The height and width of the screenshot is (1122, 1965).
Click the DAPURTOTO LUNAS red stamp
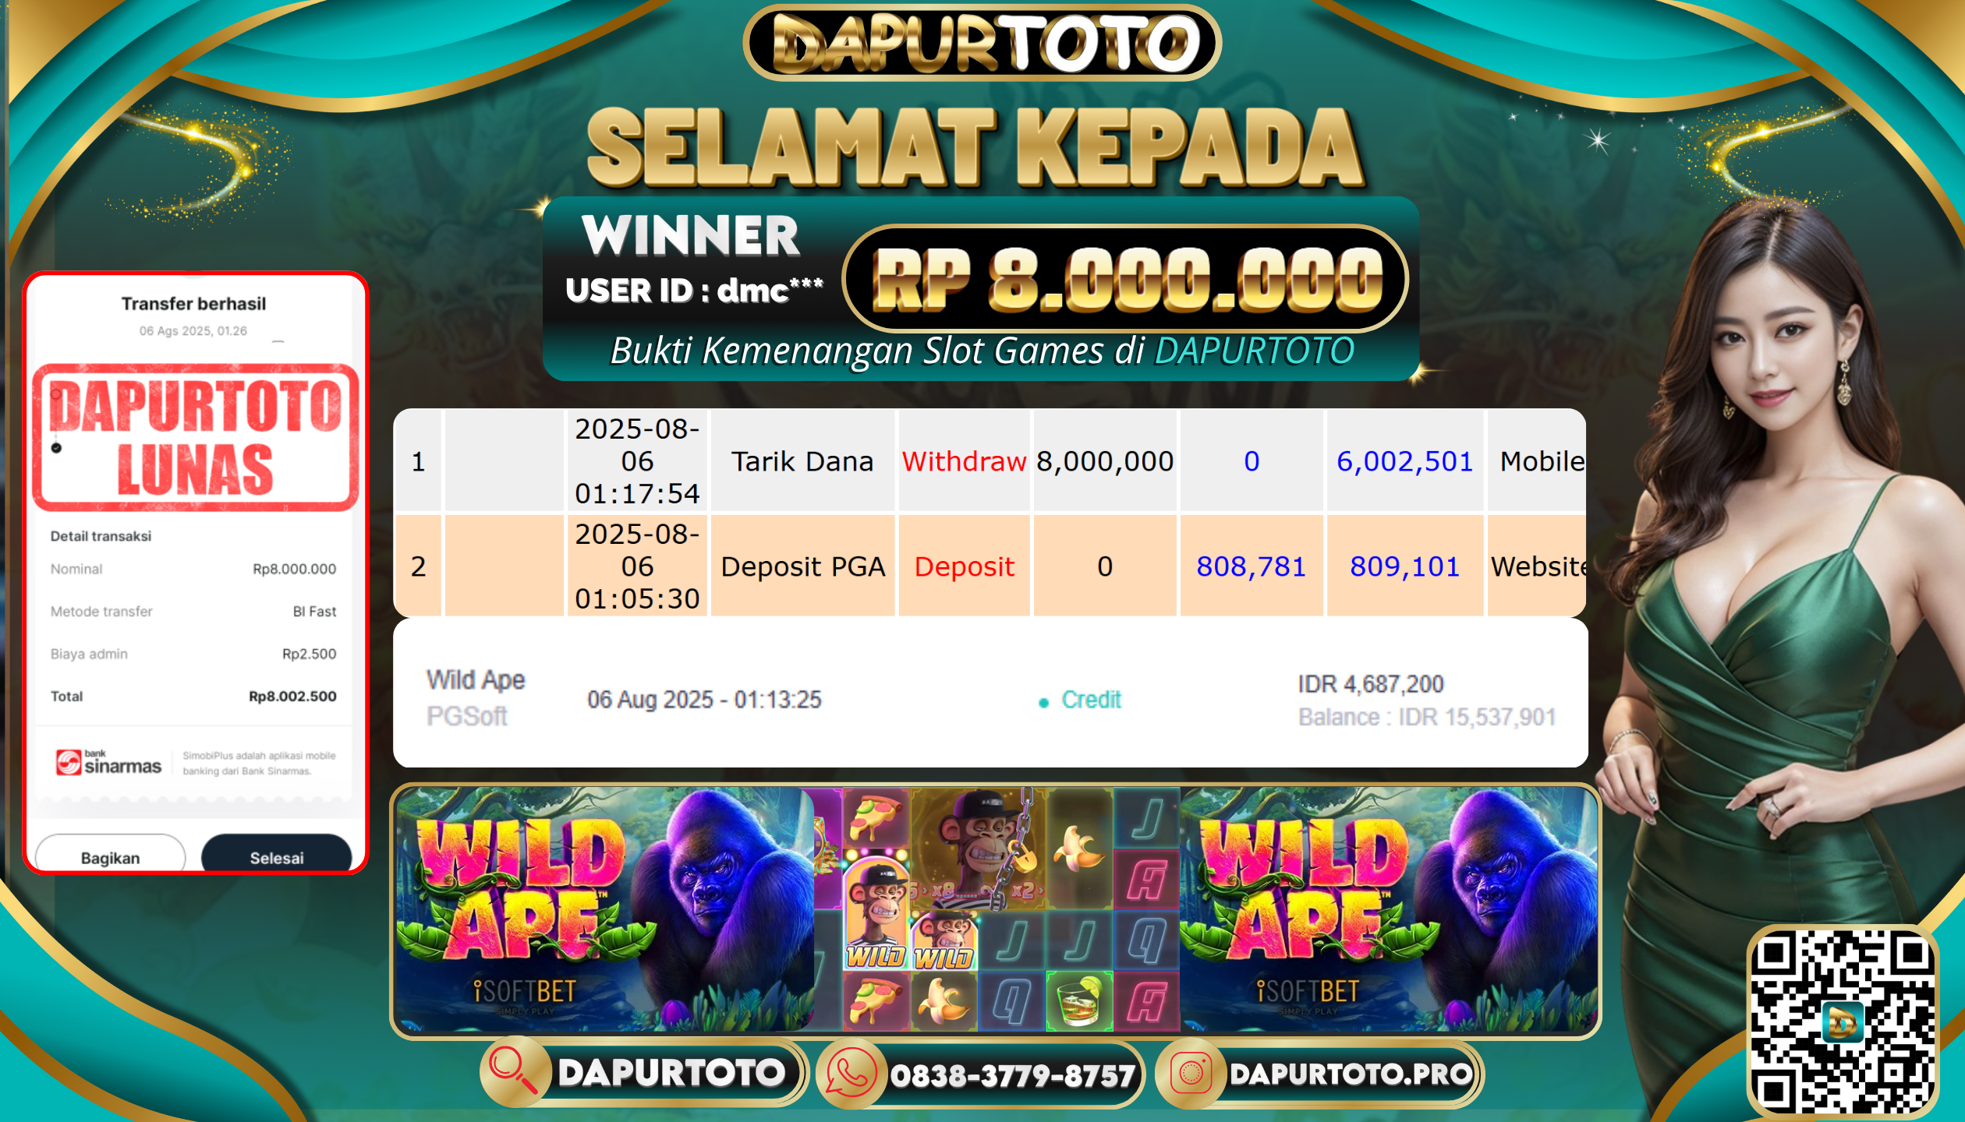195,437
